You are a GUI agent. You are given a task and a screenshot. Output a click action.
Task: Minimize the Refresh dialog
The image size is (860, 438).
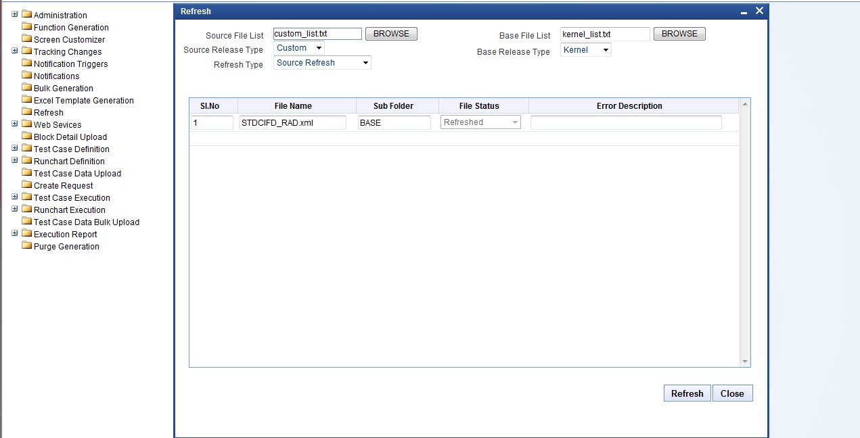tap(744, 11)
